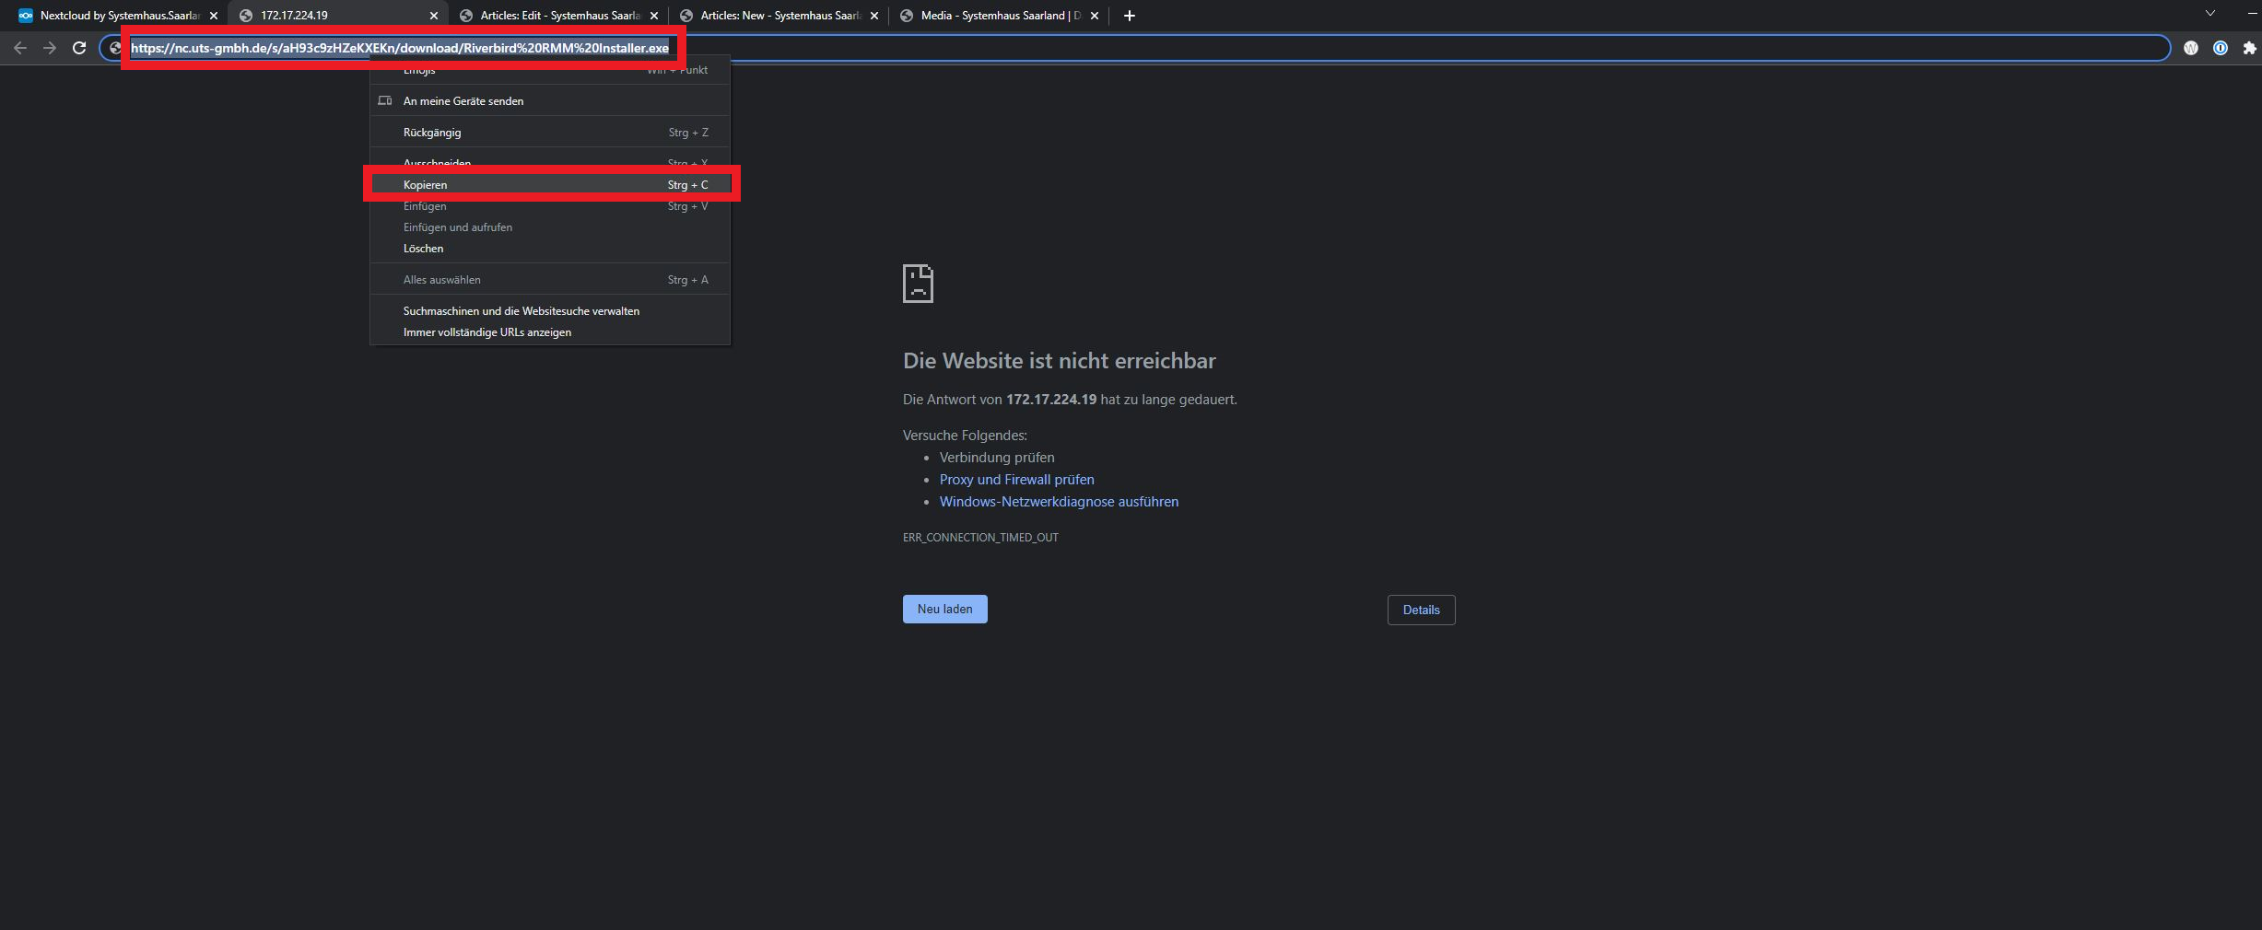Choose Löschen in the context menu
Screen dimensions: 2262x930
click(x=424, y=249)
